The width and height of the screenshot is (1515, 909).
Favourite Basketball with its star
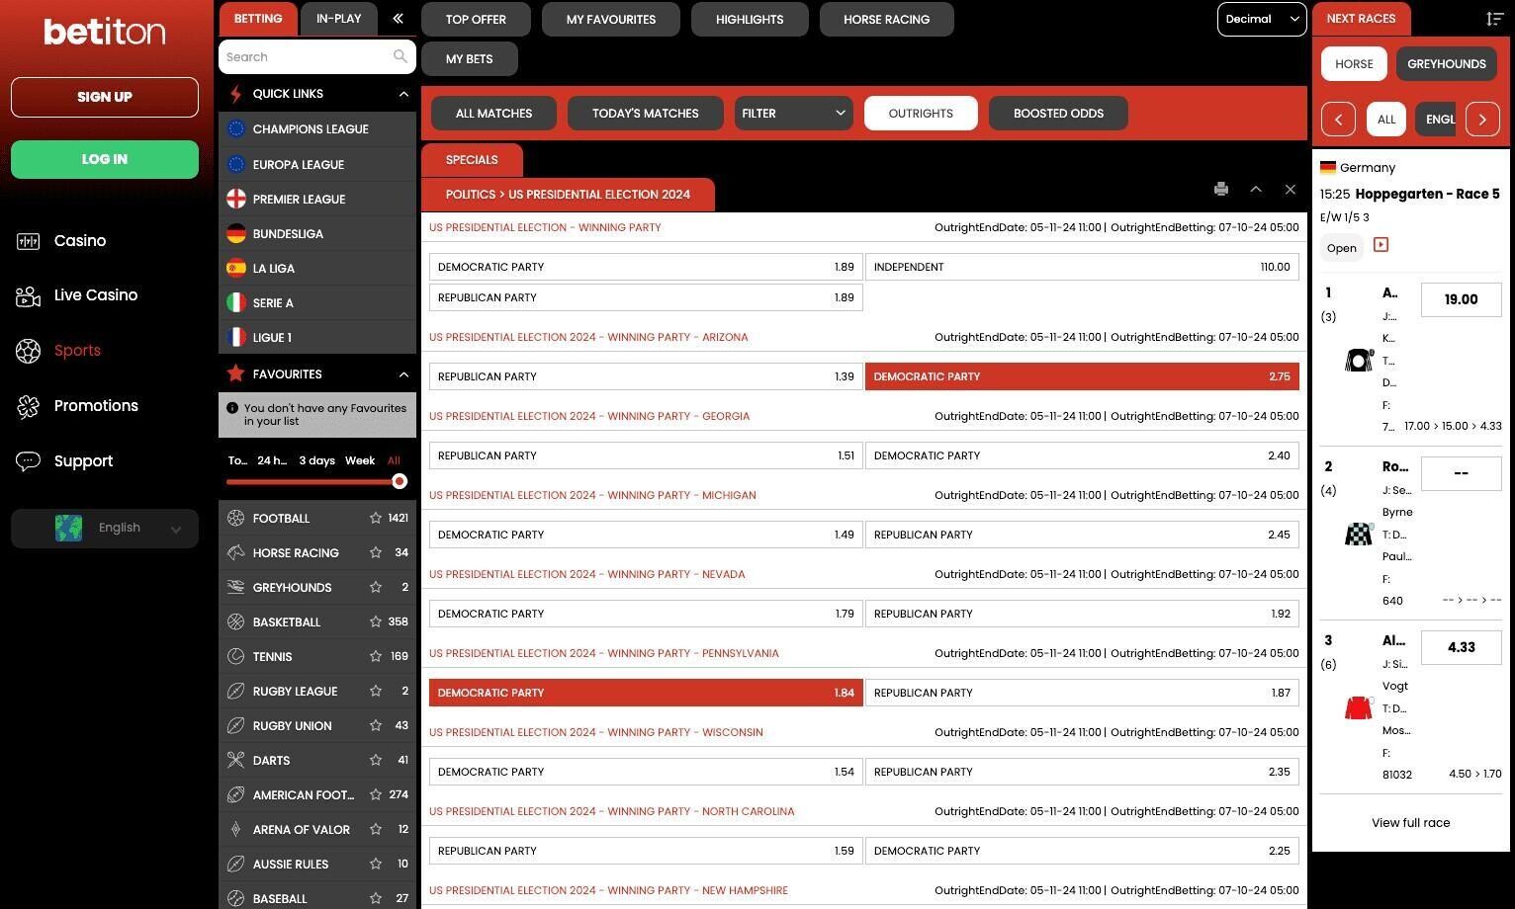tap(376, 621)
